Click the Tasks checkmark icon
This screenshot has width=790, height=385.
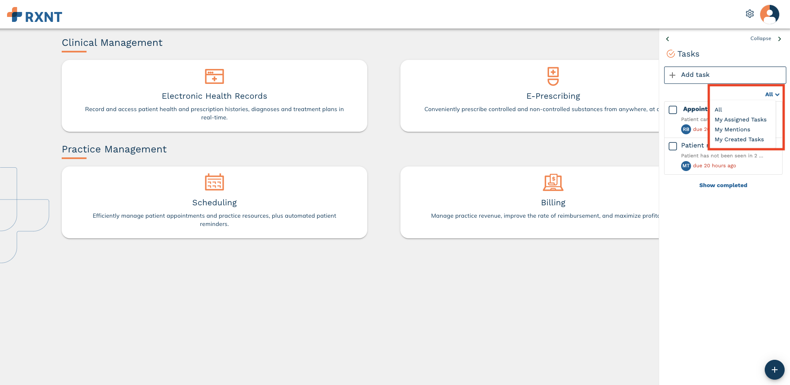671,54
